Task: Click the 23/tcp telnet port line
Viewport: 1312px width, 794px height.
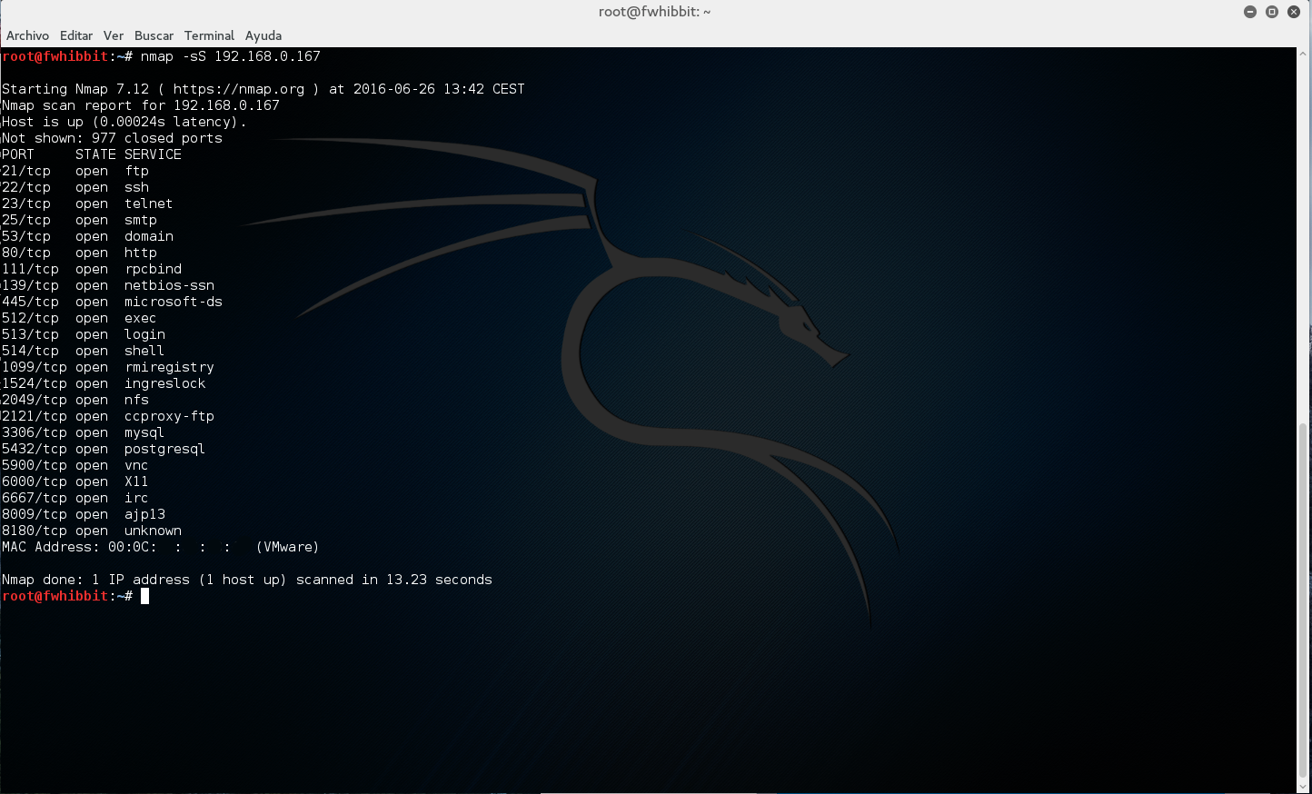Action: 87,203
